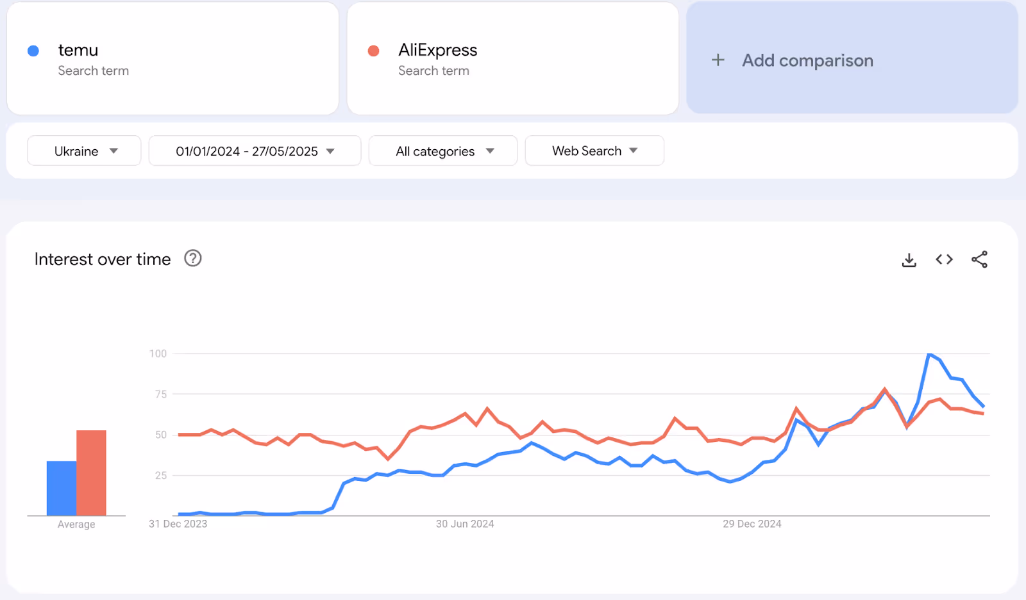
Task: Click the blue dot next to temu
Action: 33,51
